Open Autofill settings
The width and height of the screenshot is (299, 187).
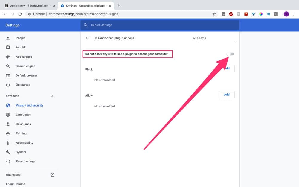click(21, 47)
